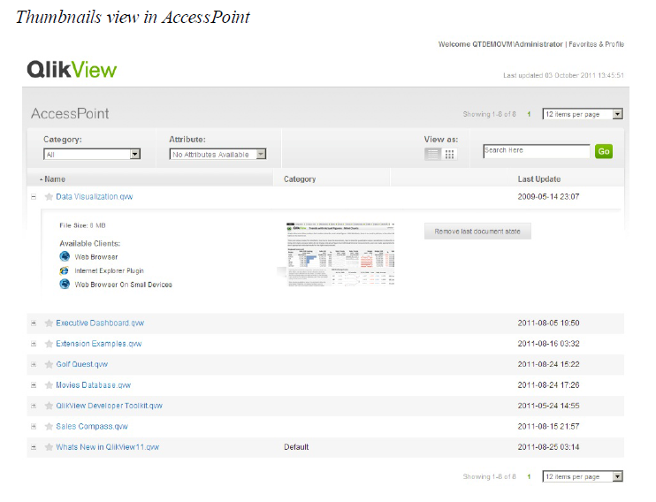Screen dimensions: 656x502
Task: Go to page 1 in bottom pagination
Action: point(529,476)
